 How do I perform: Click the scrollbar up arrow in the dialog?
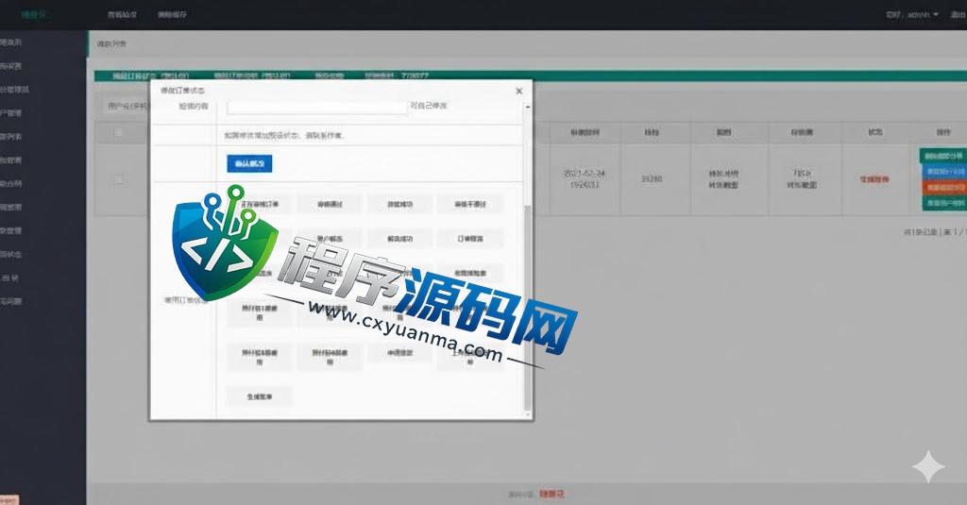[x=527, y=108]
